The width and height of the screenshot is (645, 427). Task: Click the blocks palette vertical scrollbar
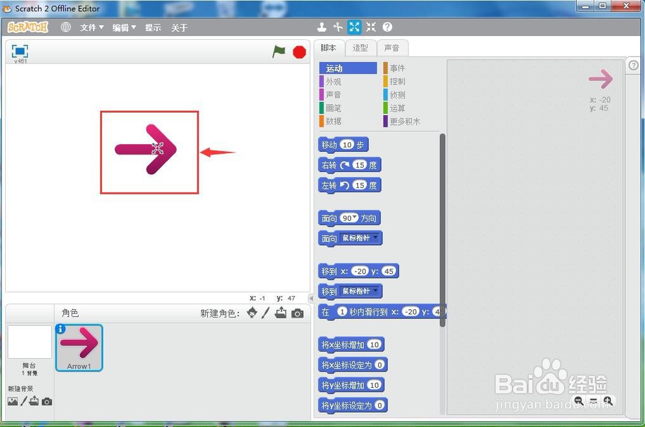click(442, 230)
